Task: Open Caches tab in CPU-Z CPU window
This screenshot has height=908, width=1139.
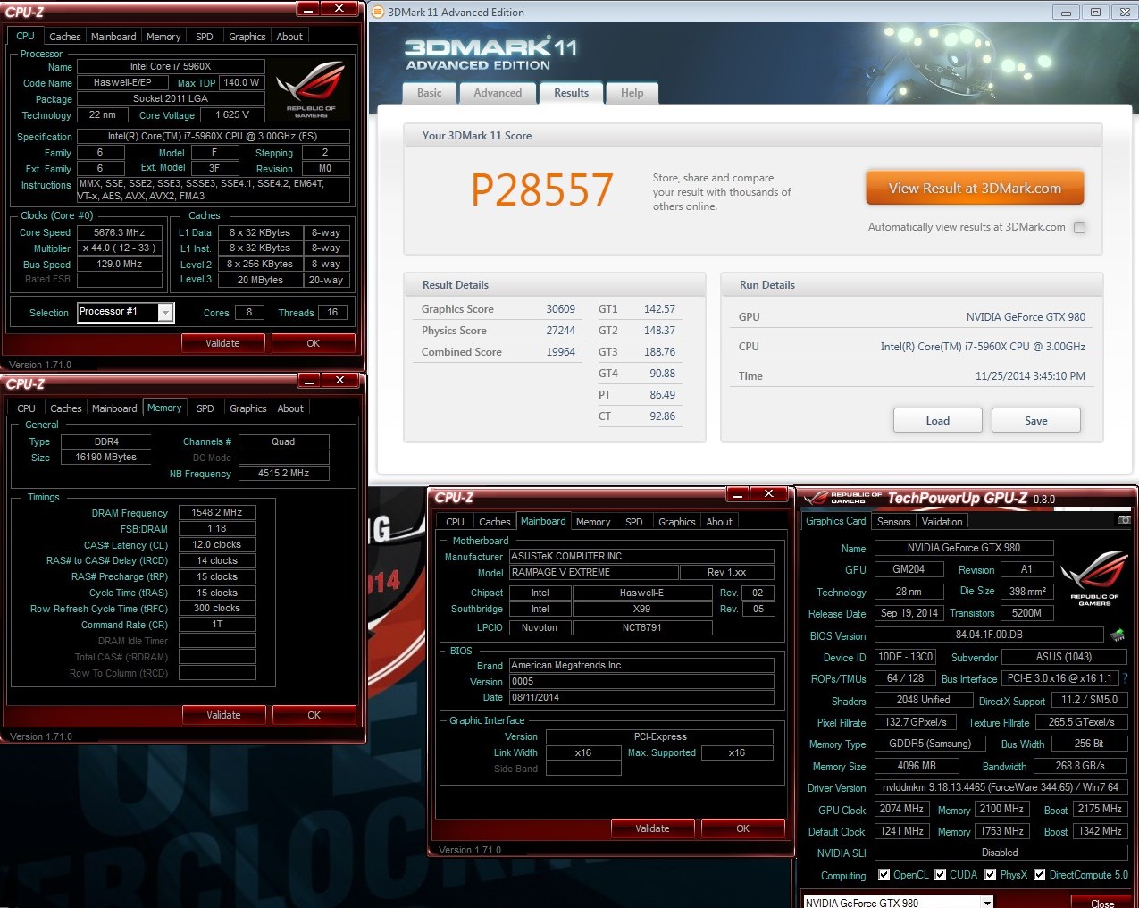Action: (x=65, y=37)
